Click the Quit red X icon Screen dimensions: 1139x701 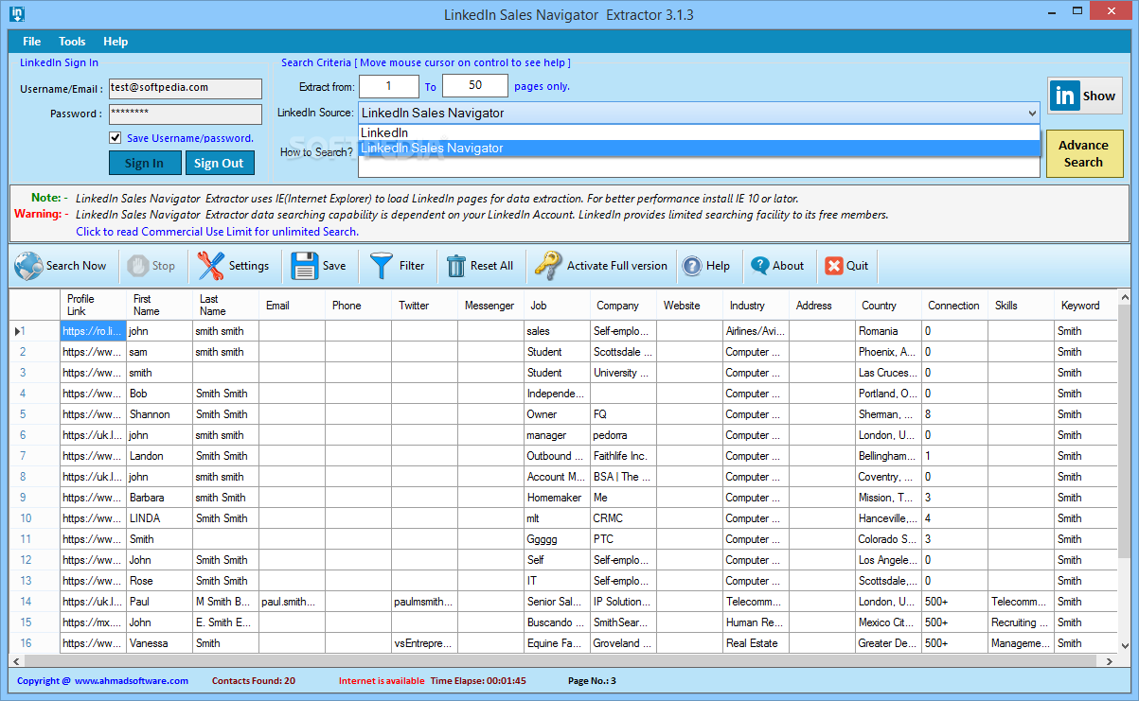[833, 266]
